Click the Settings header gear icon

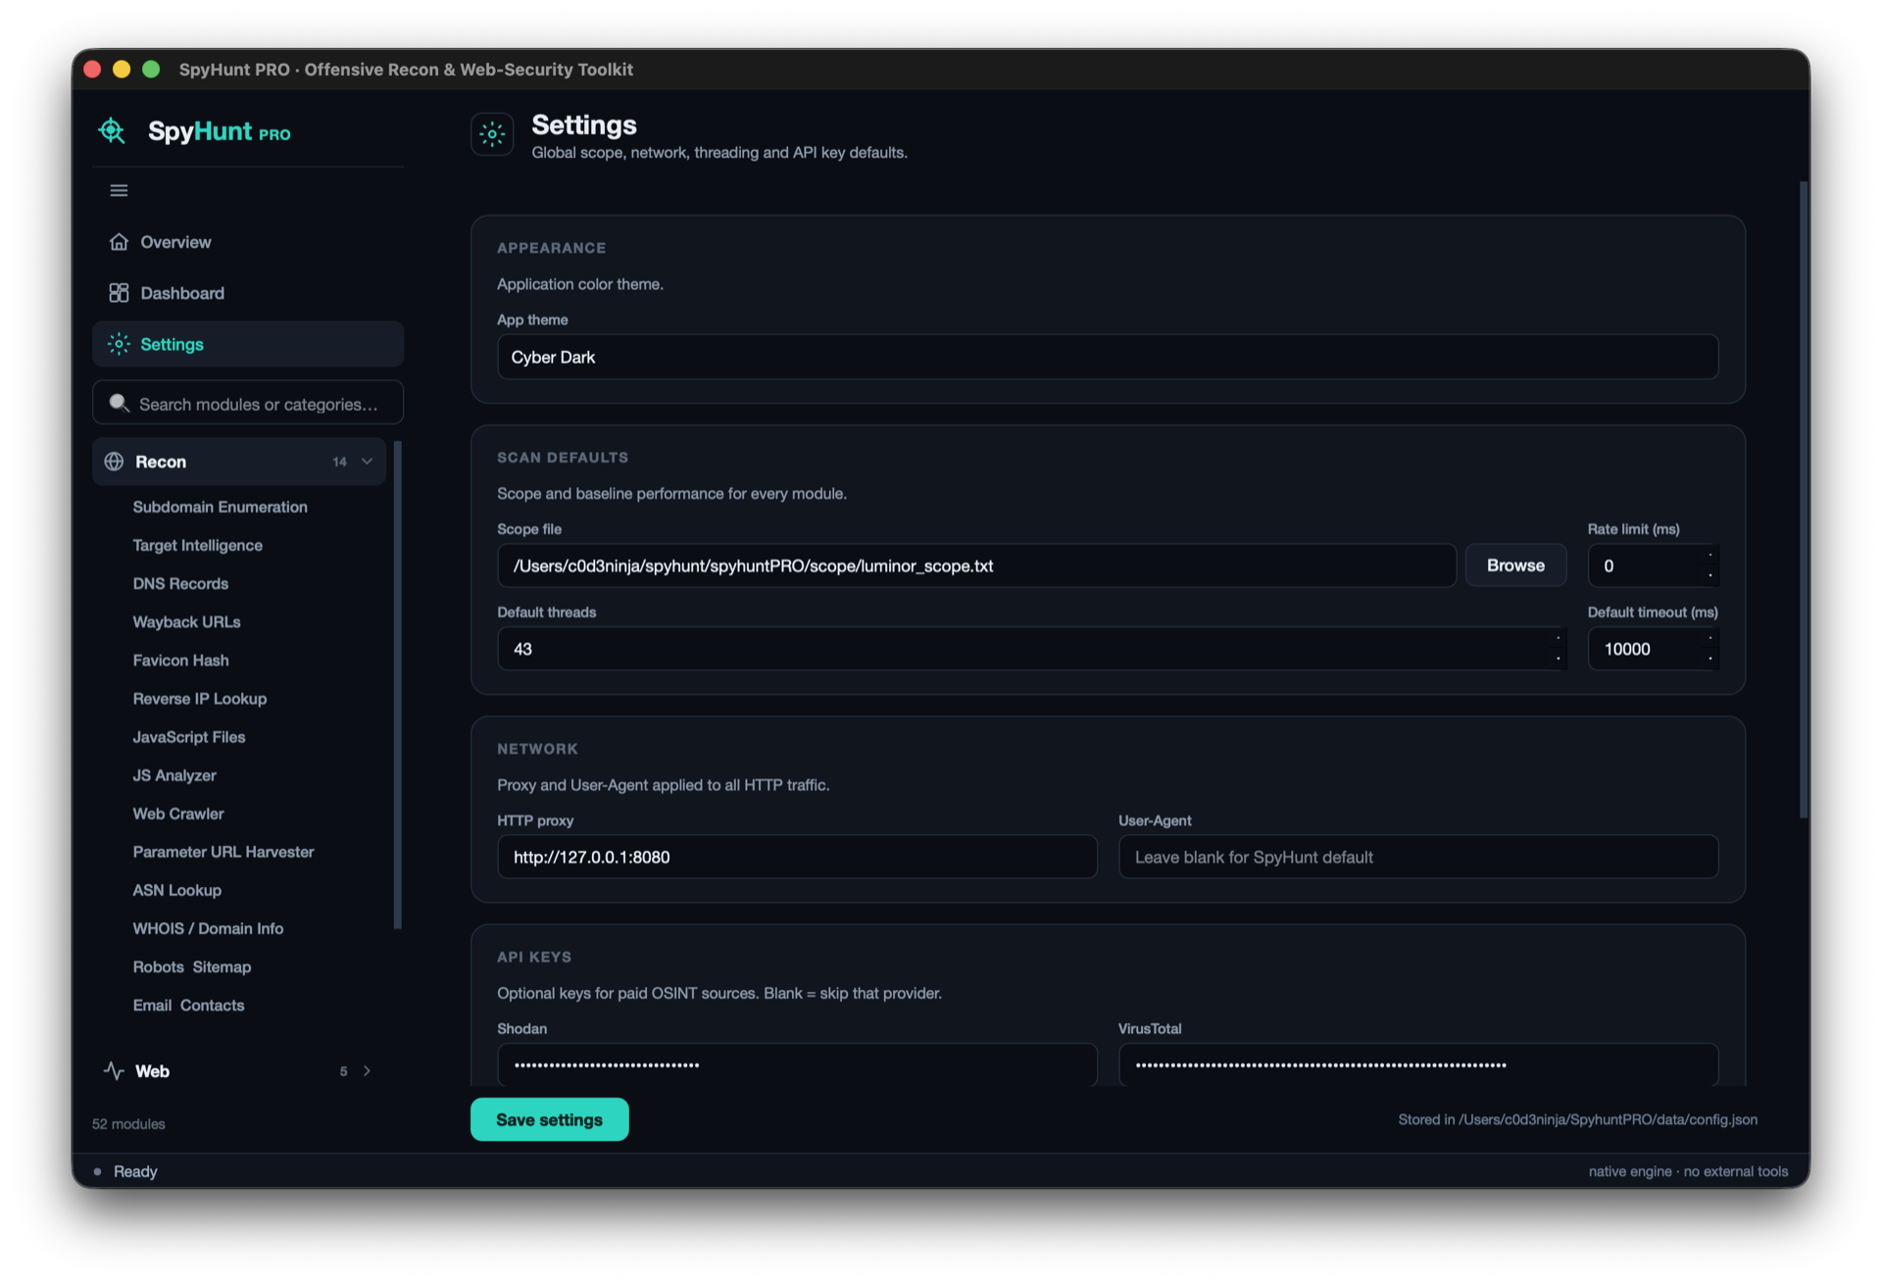492,134
